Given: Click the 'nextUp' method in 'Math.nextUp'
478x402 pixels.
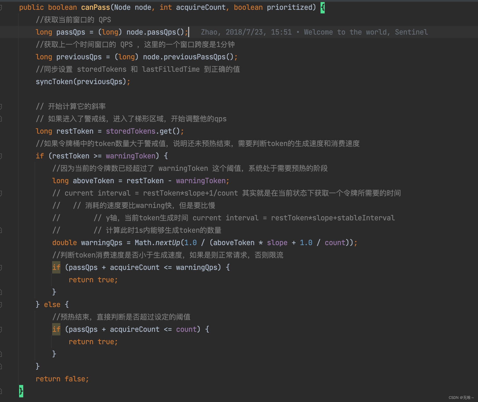Looking at the screenshot, I should [x=168, y=243].
